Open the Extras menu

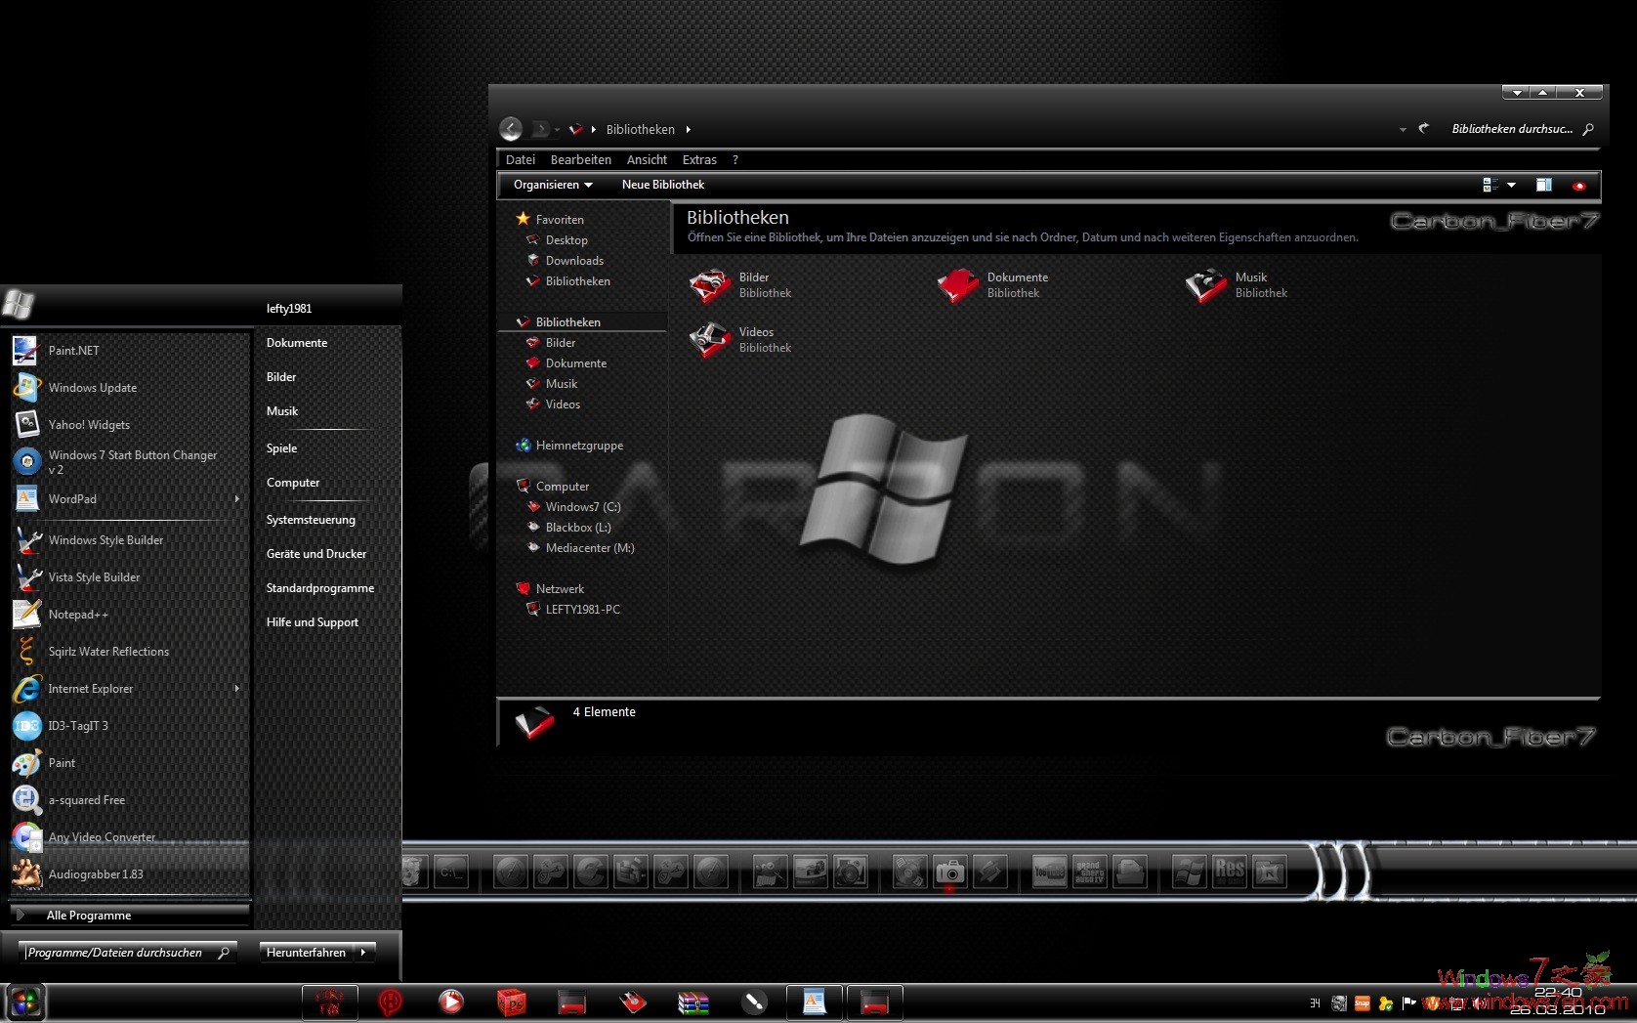pyautogui.click(x=699, y=159)
